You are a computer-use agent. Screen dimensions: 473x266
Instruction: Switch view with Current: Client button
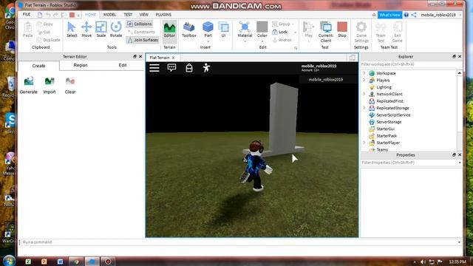[325, 32]
